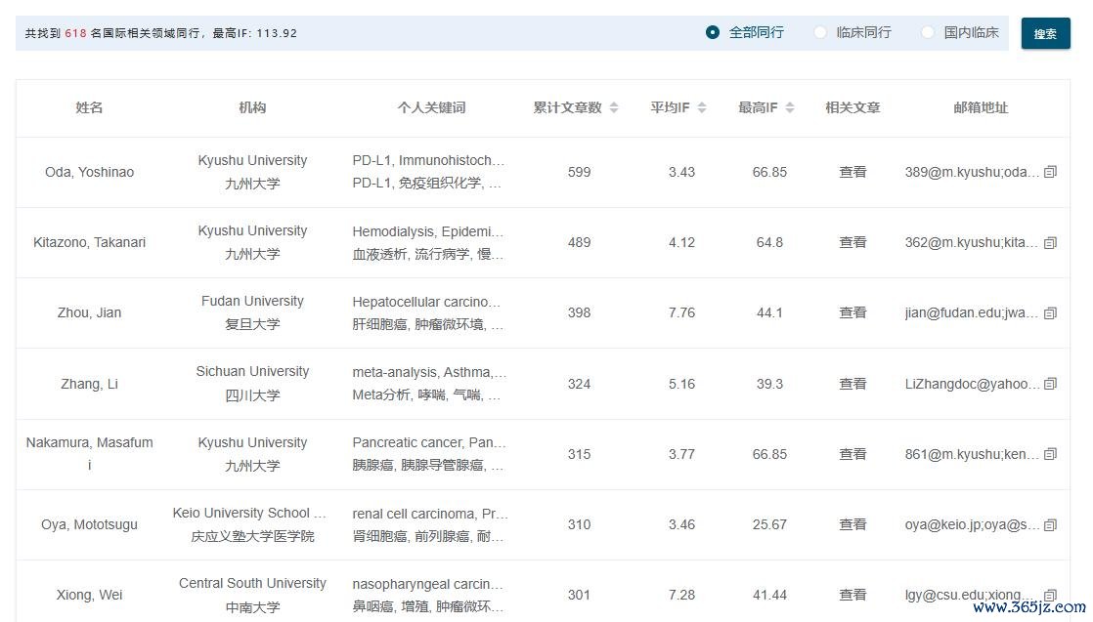Viewport: 1093px width, 622px height.
Task: Click highest IF value 64.8
Action: (x=769, y=242)
